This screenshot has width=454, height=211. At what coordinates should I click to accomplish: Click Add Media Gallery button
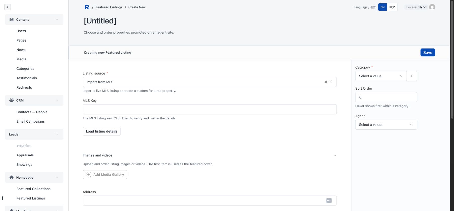[105, 175]
